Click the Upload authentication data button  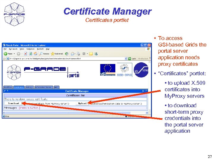pos(82,103)
